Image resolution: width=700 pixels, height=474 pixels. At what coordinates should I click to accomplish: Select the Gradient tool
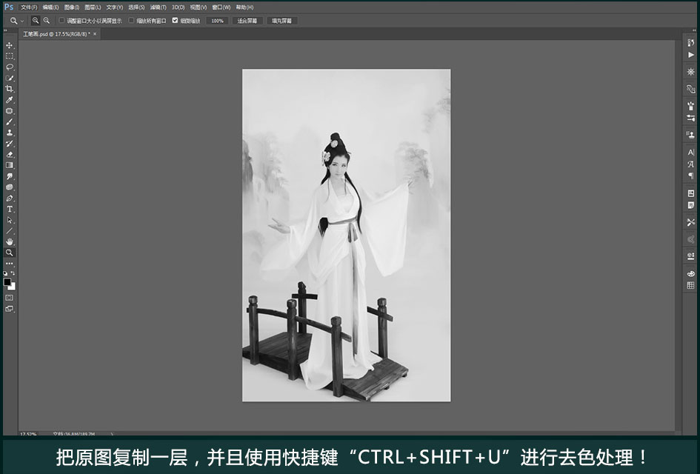tap(10, 165)
